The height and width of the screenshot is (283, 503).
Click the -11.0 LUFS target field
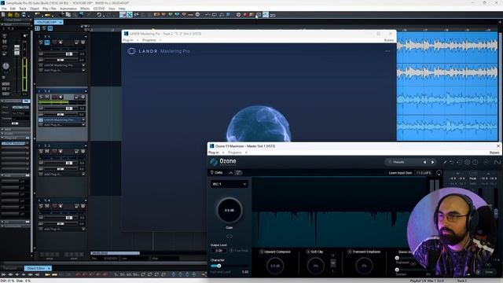click(423, 173)
